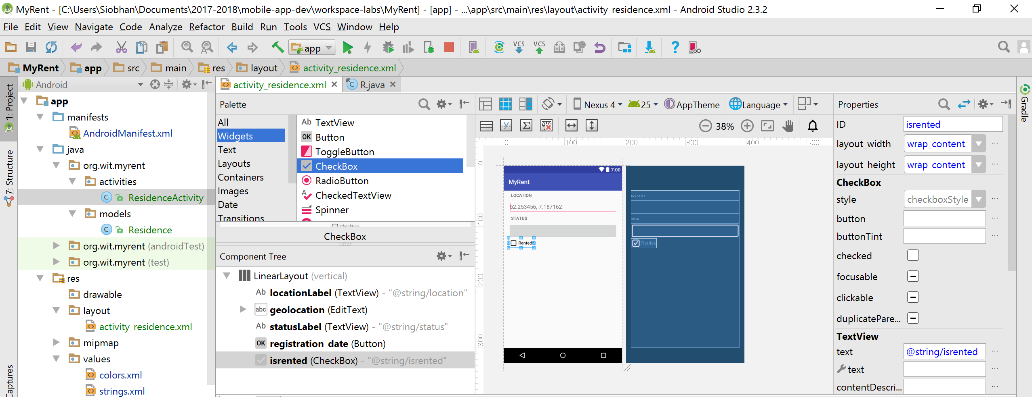Enable the checked property for the CheckBox
This screenshot has width=1032, height=397.
[913, 256]
